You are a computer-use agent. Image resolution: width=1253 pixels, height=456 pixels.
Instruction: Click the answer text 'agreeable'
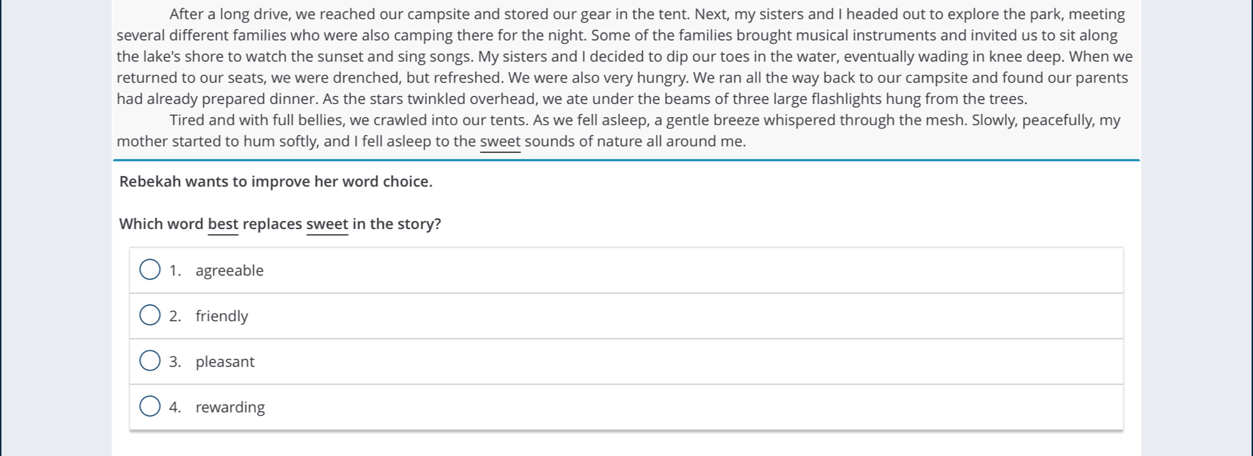(x=229, y=271)
